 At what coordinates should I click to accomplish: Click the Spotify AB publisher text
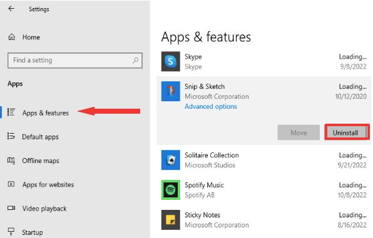click(200, 195)
